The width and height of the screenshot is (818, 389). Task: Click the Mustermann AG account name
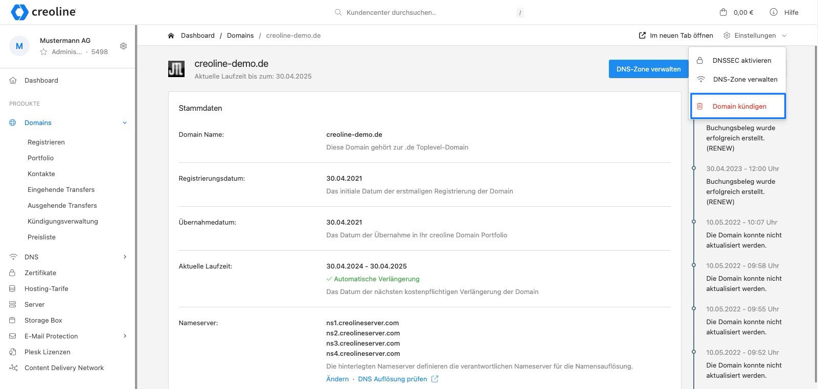click(x=65, y=40)
